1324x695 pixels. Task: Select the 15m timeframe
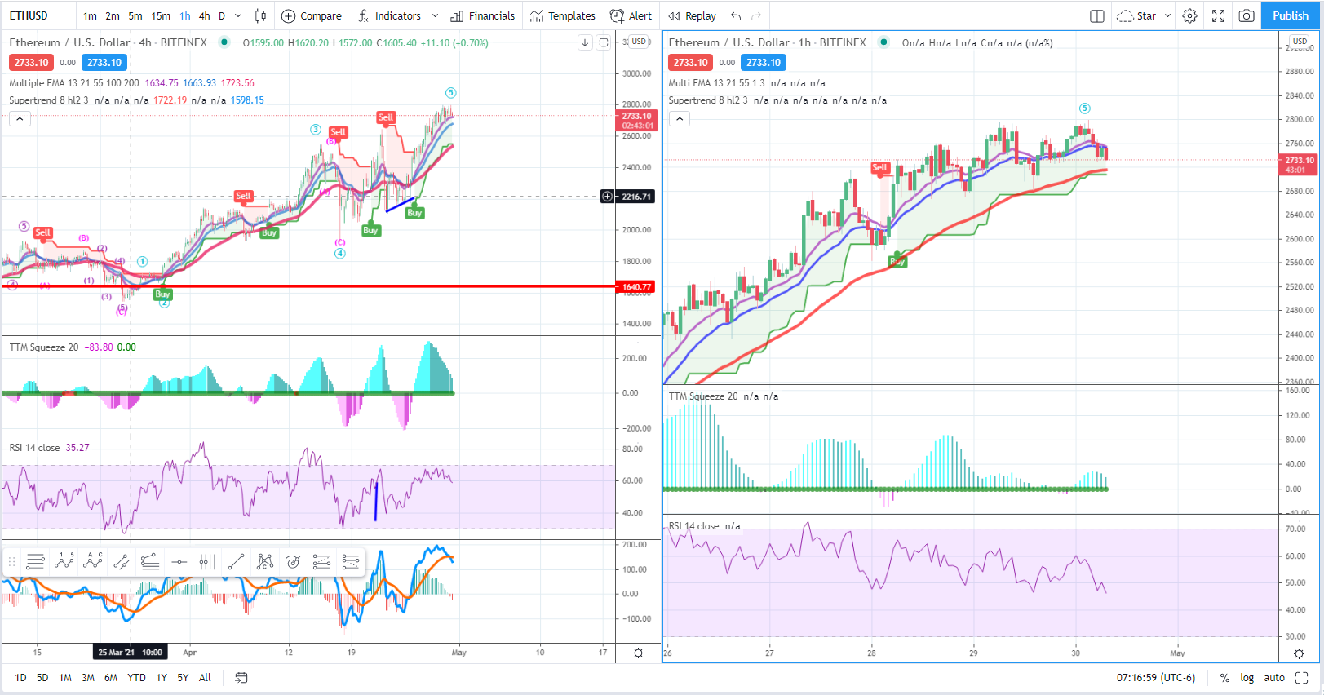click(161, 15)
